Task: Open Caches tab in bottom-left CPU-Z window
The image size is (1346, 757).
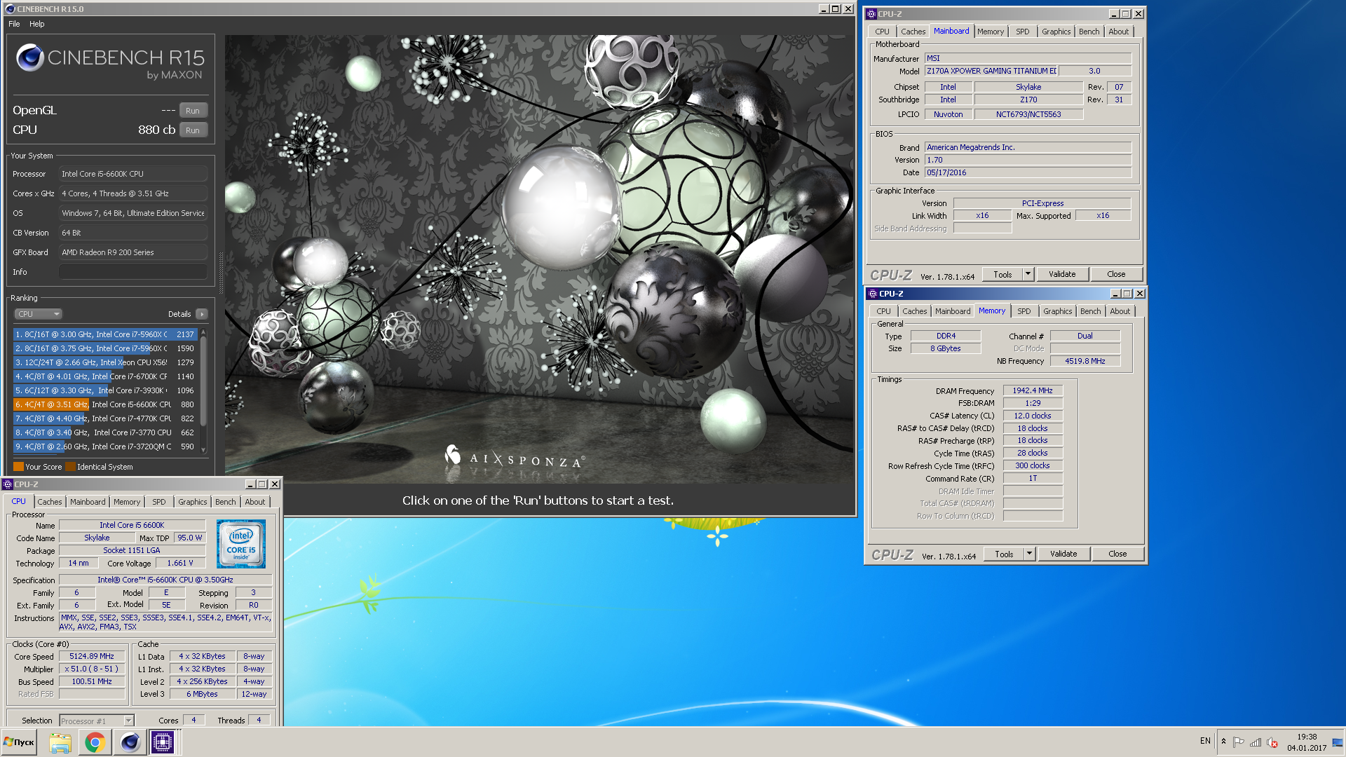Action: (50, 502)
